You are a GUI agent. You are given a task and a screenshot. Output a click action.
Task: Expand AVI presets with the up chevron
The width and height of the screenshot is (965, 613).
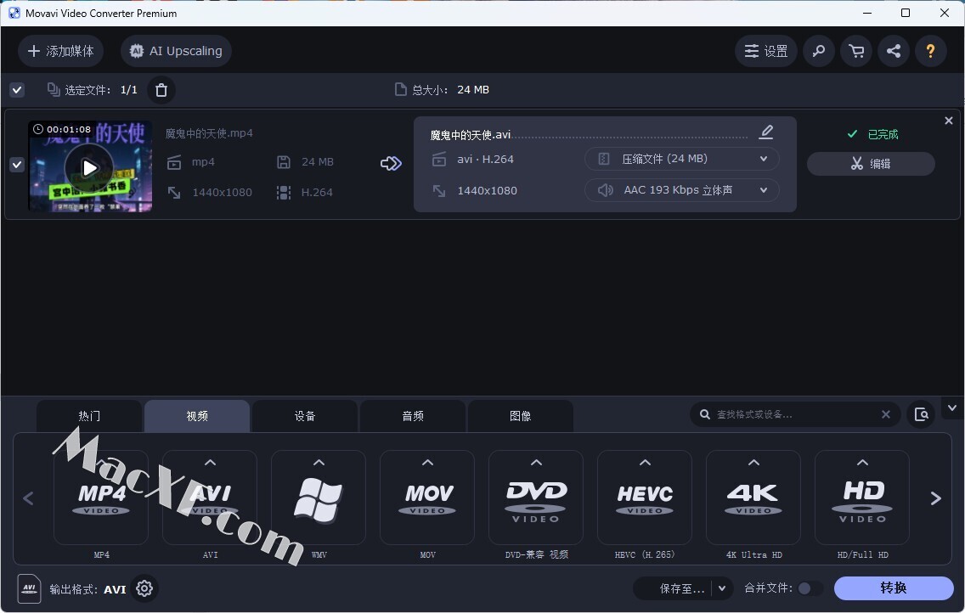click(211, 463)
